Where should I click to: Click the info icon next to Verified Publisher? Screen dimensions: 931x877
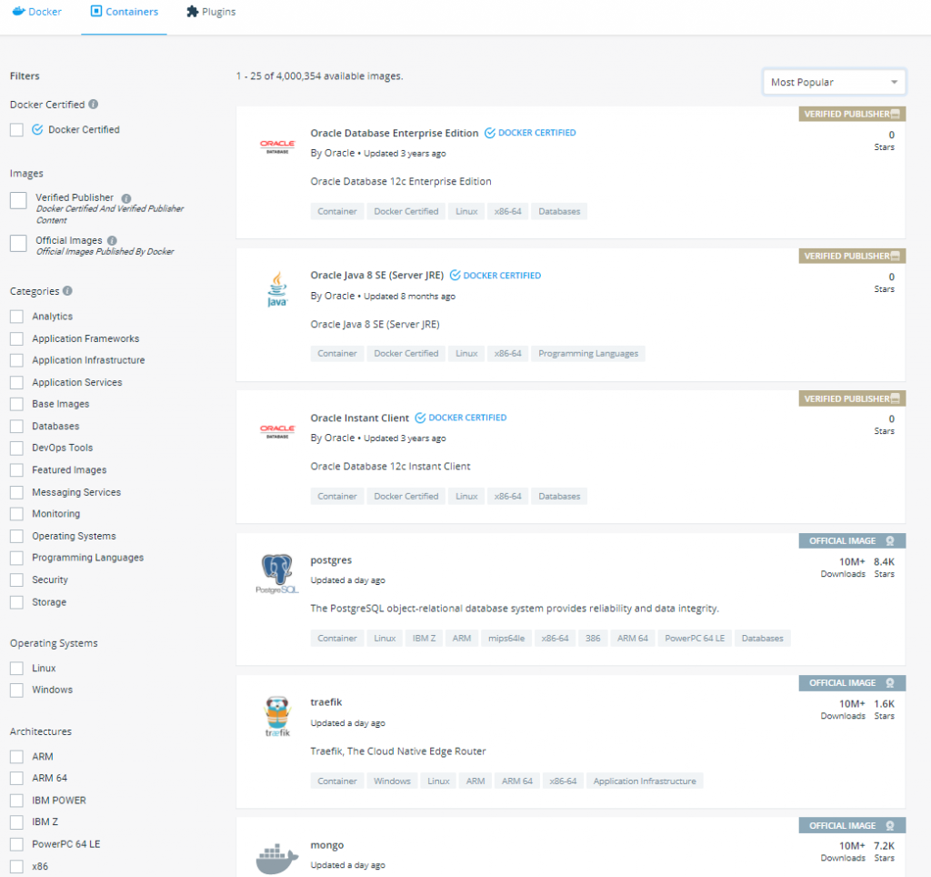[x=125, y=198]
